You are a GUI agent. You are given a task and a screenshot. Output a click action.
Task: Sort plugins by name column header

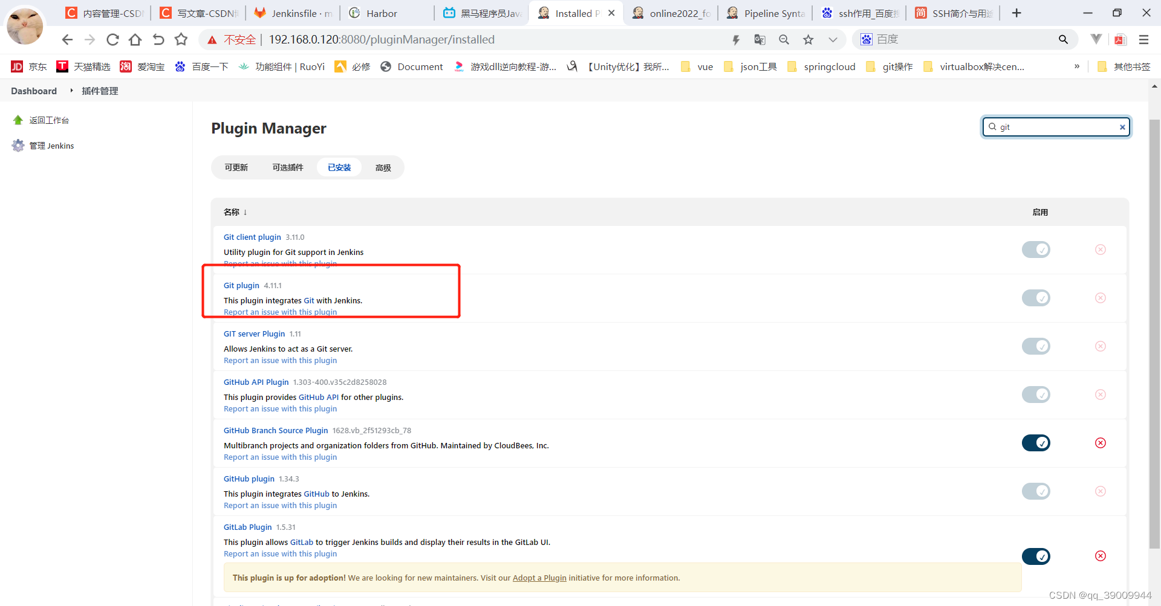235,212
